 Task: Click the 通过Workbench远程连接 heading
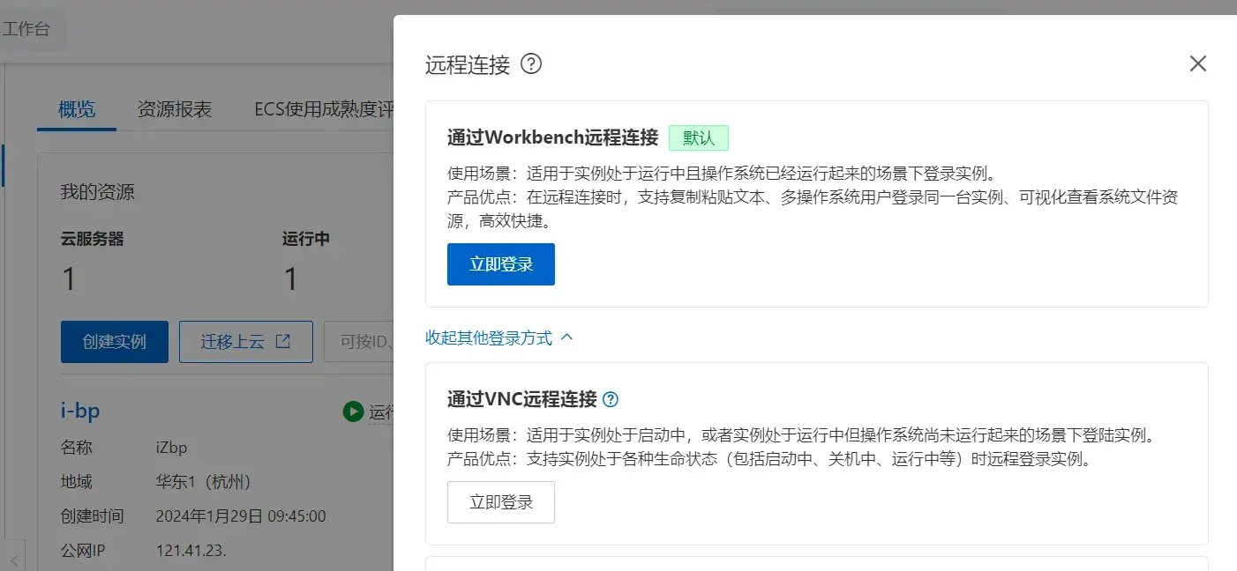click(x=552, y=137)
